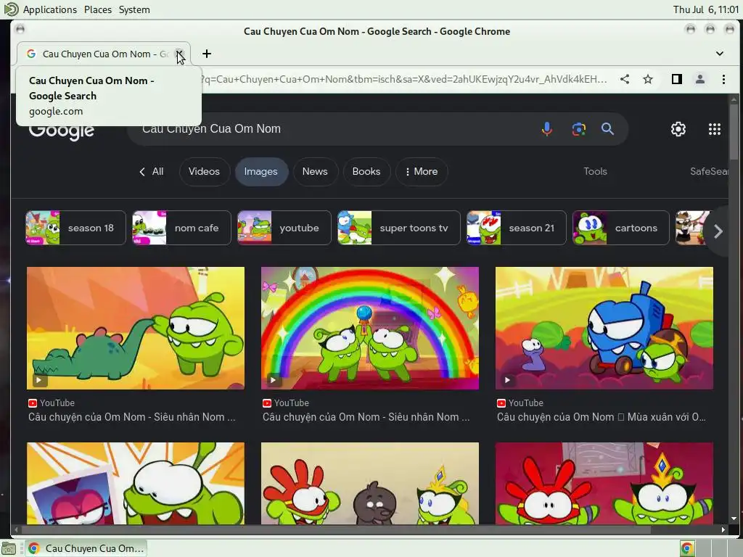743x557 pixels.
Task: Switch to News results
Action: tap(315, 171)
